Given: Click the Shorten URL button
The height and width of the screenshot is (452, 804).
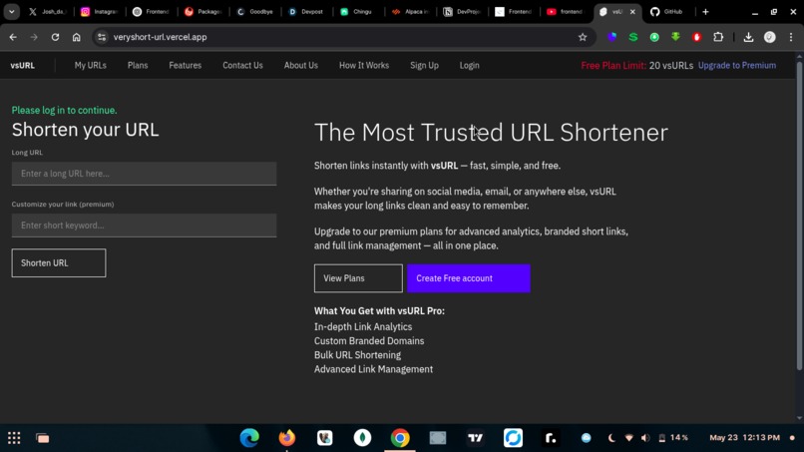Looking at the screenshot, I should pyautogui.click(x=59, y=263).
